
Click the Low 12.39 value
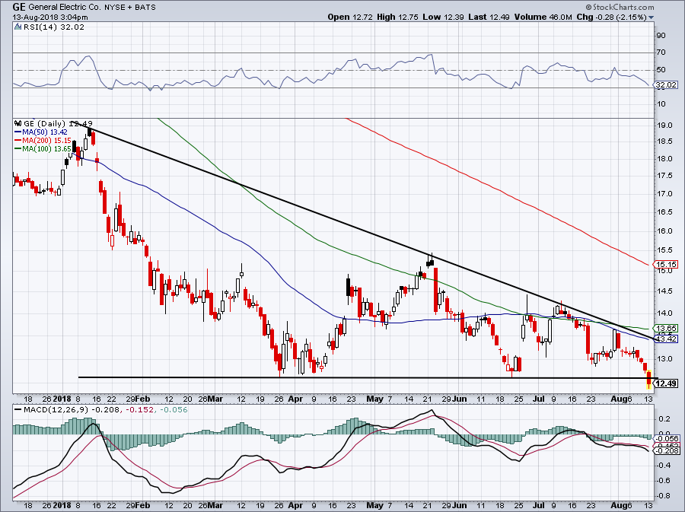444,17
